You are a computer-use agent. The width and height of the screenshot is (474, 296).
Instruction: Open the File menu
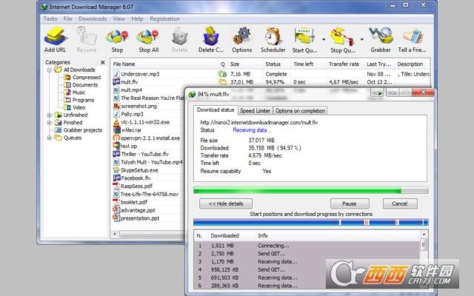pyautogui.click(x=67, y=18)
